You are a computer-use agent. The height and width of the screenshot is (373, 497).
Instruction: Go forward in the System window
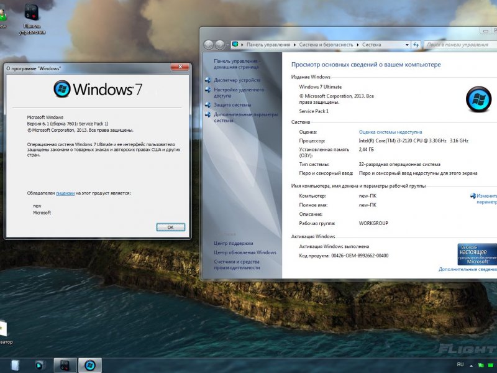[220, 45]
